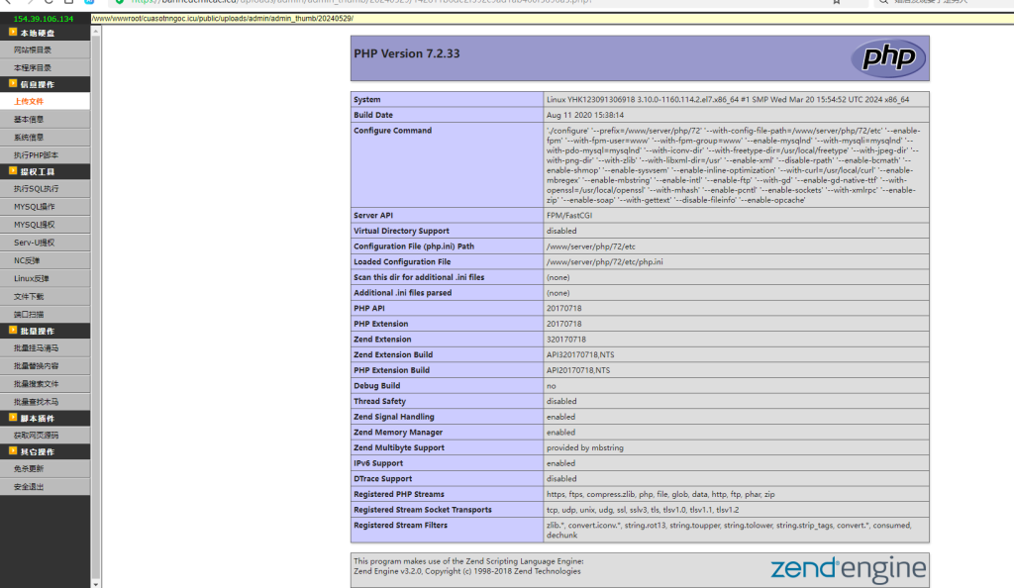Open 批量挂马清马 in the sidebar
This screenshot has height=588, width=1014.
pos(46,347)
